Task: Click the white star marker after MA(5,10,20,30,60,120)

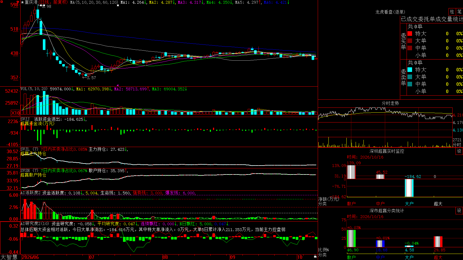Action: click(x=118, y=5)
